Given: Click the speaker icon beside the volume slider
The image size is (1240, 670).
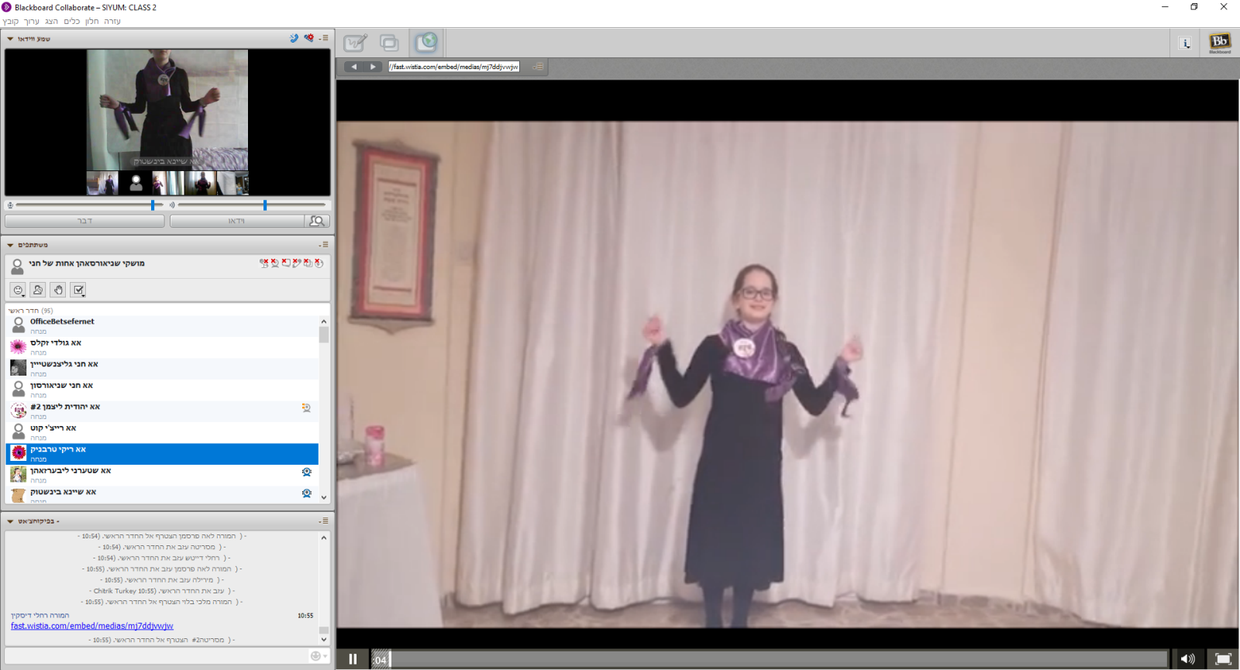Looking at the screenshot, I should 172,205.
